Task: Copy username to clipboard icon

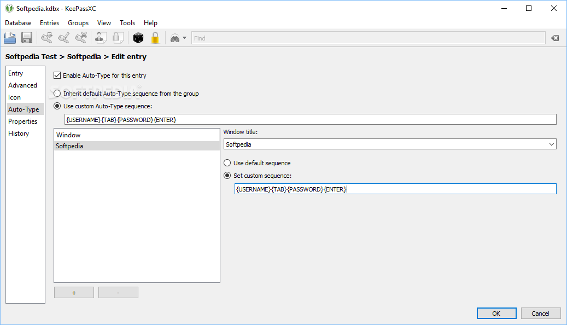Action: [101, 38]
